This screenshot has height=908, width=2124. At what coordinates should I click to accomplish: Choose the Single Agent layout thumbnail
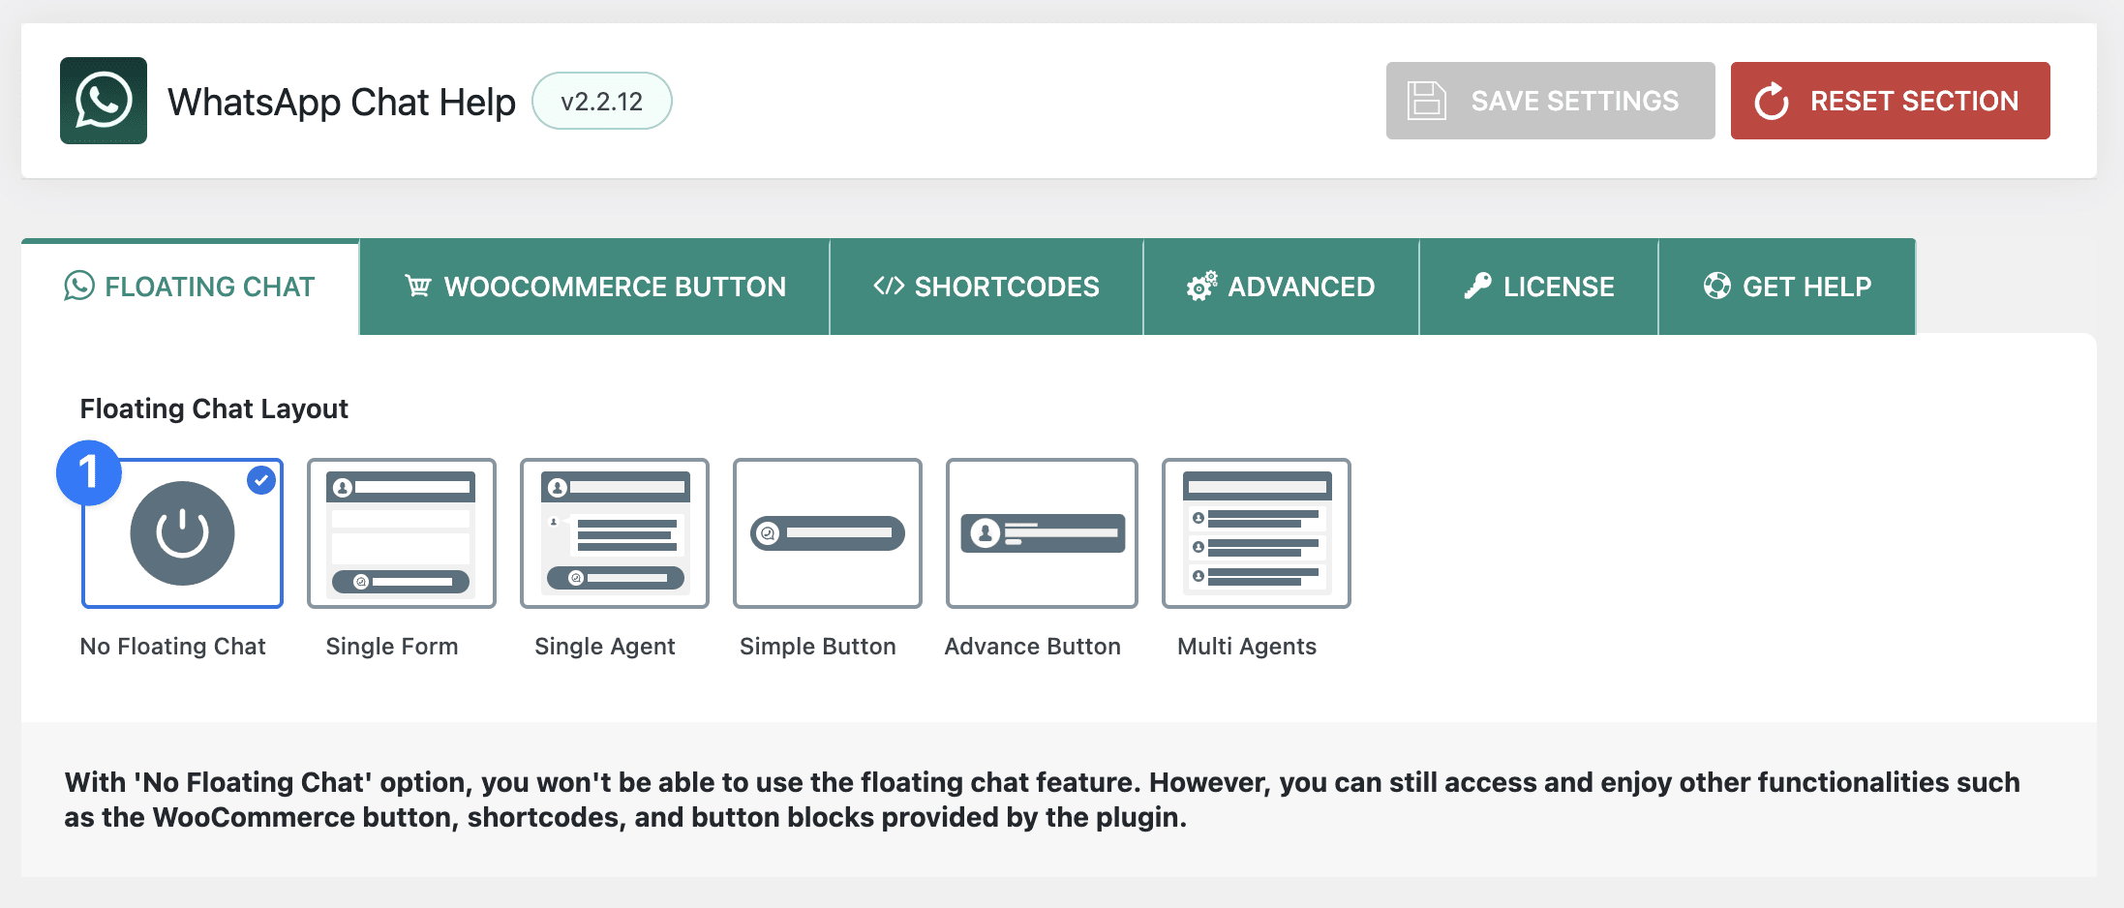(x=614, y=533)
